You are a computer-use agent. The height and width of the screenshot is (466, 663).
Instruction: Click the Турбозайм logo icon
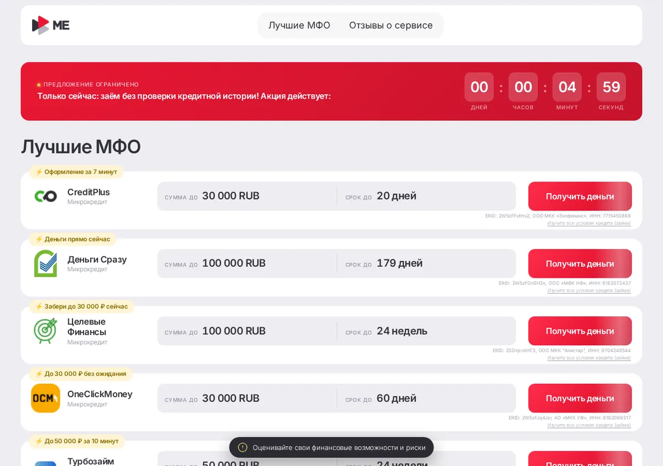tap(45, 463)
